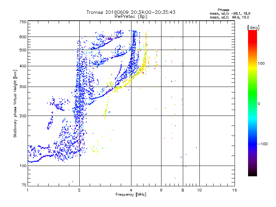
Task: Click the x-axis tick label '16'
Action: 235,190
